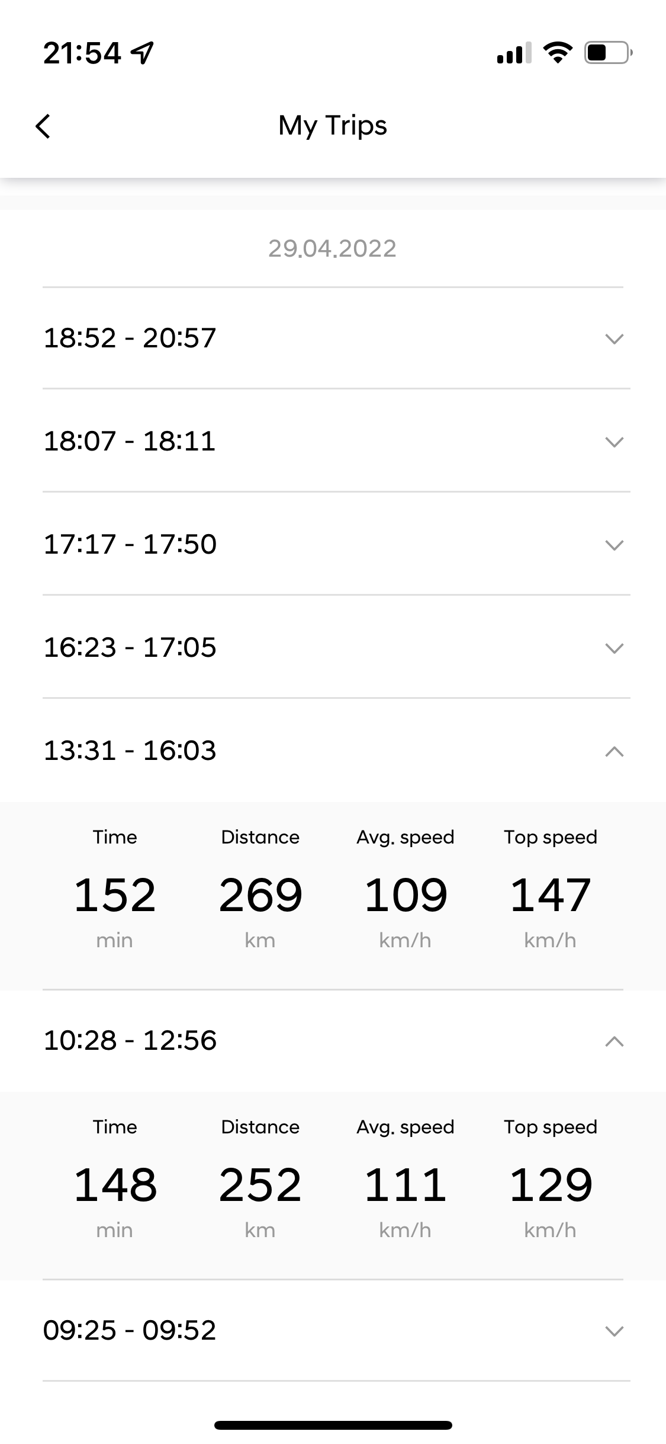
Task: Collapse the 13:31 - 16:03 trip details
Action: point(614,751)
